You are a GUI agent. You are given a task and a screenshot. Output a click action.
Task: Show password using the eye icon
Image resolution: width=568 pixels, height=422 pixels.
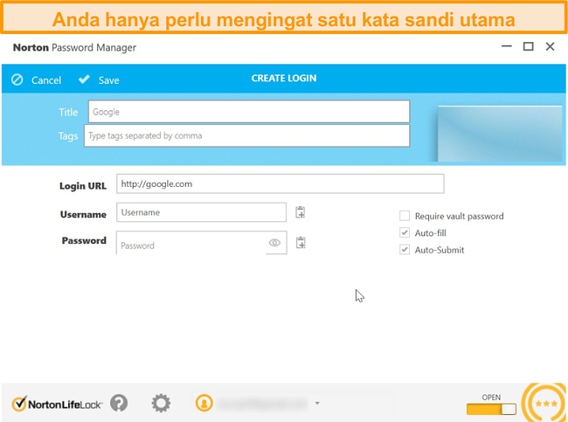(274, 243)
